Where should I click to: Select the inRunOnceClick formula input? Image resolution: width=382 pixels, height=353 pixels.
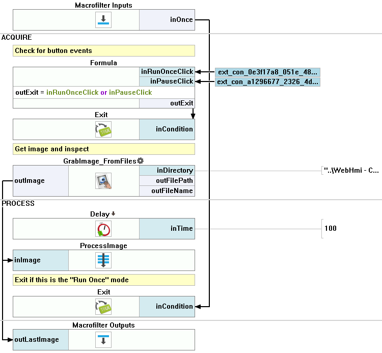[167, 72]
